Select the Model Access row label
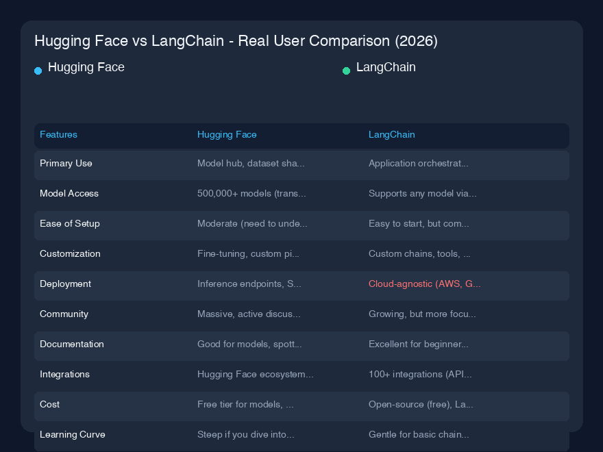The height and width of the screenshot is (452, 603). coord(69,193)
